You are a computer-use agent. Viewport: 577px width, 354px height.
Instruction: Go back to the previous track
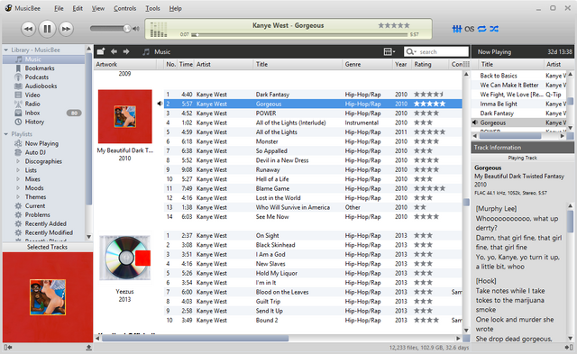click(28, 29)
